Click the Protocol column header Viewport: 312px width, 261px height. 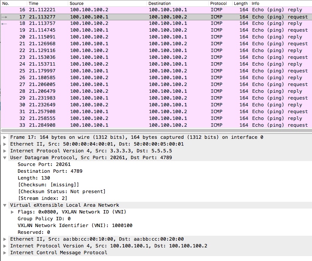tap(219, 3)
